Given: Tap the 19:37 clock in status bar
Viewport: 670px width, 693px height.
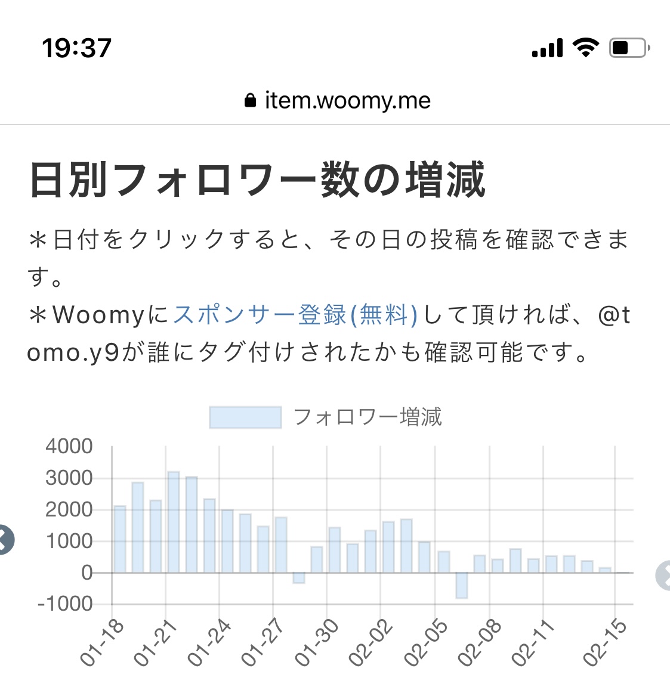Looking at the screenshot, I should [76, 48].
